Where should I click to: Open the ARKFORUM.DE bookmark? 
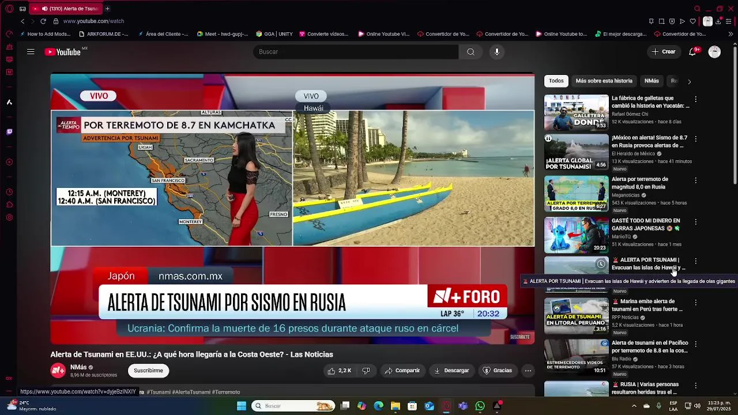(x=104, y=34)
